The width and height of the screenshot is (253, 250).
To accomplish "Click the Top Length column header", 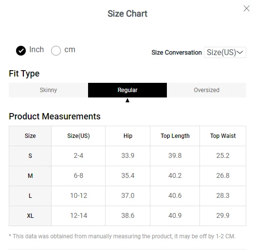I will [175, 136].
